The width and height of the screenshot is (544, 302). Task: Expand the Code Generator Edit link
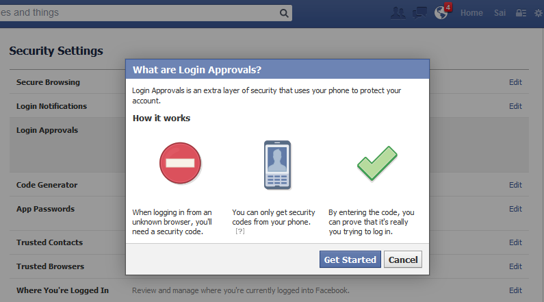pos(515,185)
